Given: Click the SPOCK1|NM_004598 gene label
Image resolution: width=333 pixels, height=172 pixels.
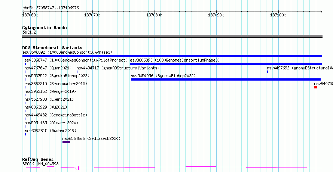Looking at the screenshot, I should click(x=40, y=164).
